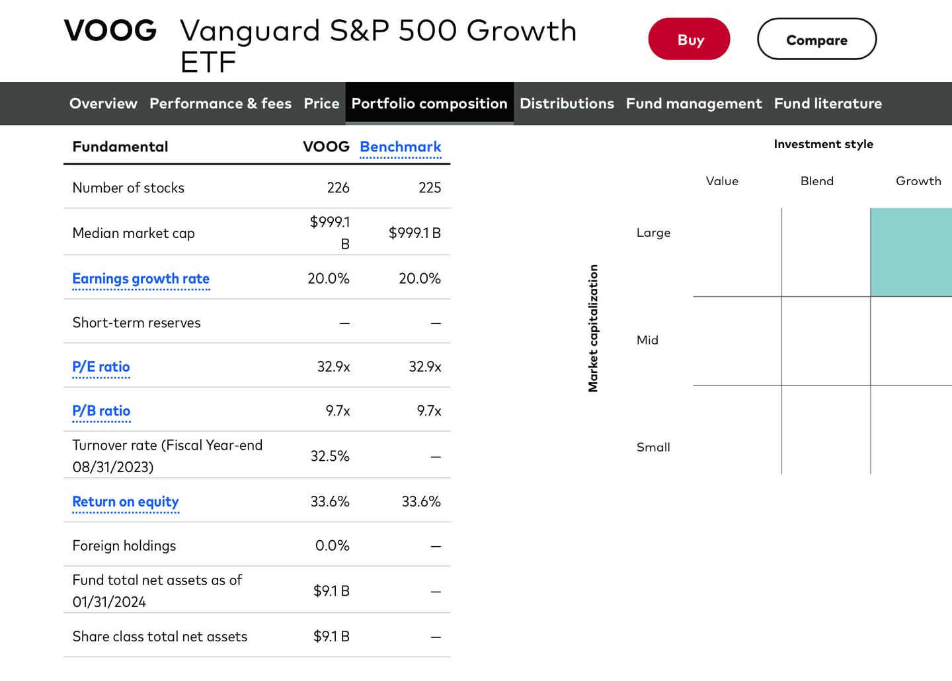Open Return on equity definition

point(126,501)
